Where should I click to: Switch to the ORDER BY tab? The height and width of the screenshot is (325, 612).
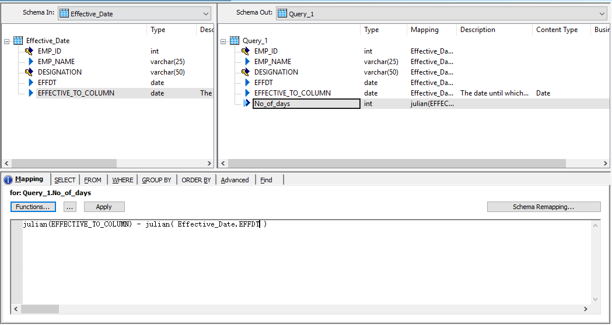point(197,180)
